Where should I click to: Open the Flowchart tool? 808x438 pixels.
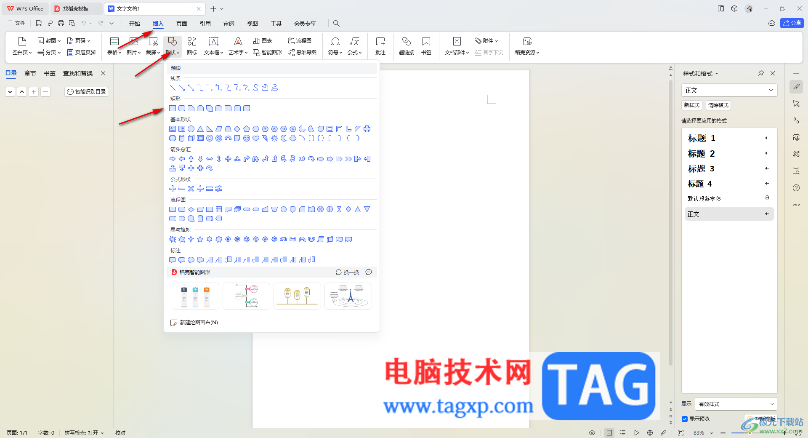click(300, 41)
